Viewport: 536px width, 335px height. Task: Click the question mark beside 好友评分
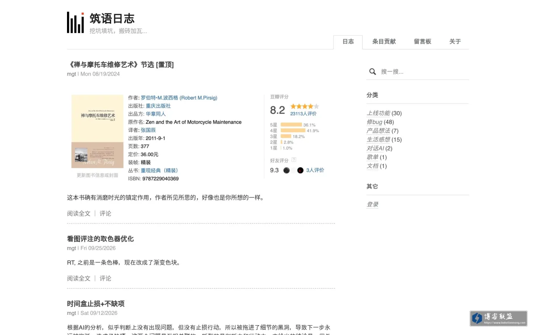pos(294,159)
